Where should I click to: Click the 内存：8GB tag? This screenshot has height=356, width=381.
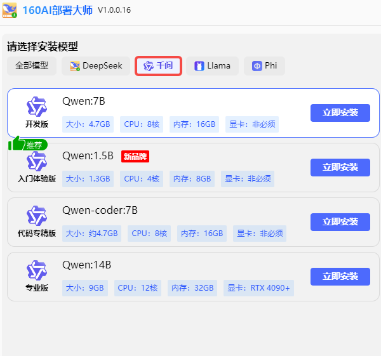coord(192,179)
